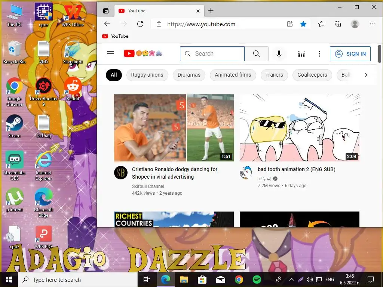Open File Explorer from the taskbar
The image size is (383, 287).
(x=184, y=280)
